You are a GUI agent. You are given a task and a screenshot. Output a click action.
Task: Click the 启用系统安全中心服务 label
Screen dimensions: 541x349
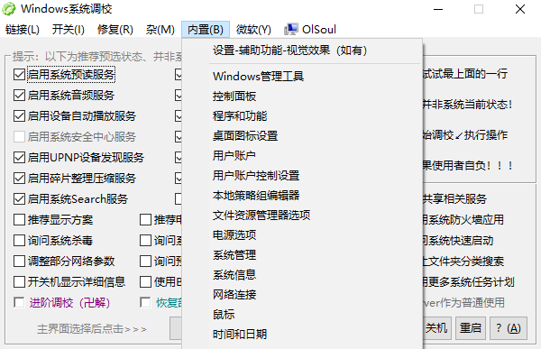pos(82,137)
